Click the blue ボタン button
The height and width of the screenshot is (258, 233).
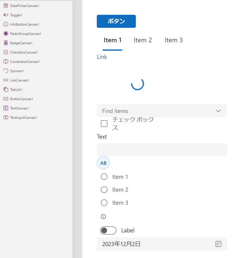click(x=116, y=21)
